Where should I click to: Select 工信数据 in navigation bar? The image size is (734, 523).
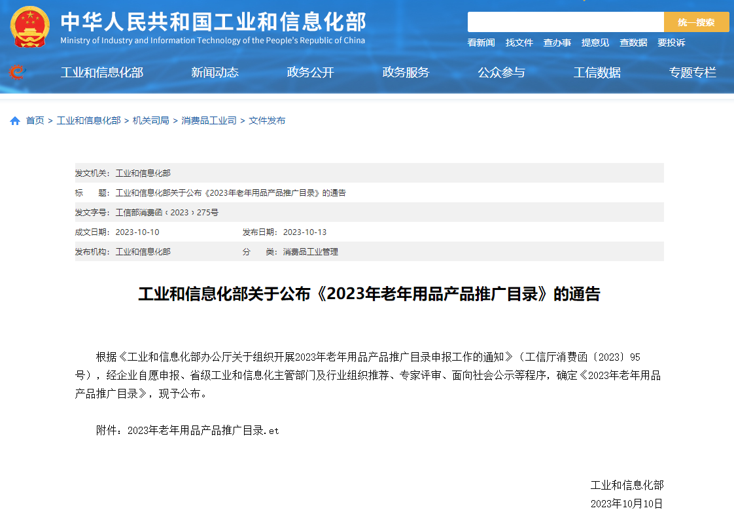pyautogui.click(x=597, y=73)
